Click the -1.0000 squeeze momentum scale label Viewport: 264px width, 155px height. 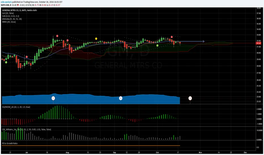[259, 124]
